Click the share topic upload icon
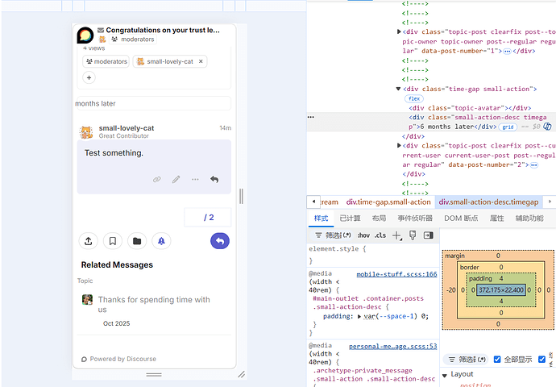Screen dimensions: 556x387 coord(89,241)
